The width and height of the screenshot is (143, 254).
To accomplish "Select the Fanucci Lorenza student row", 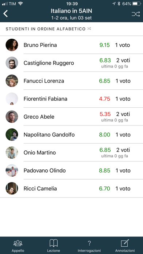I will (x=71, y=81).
